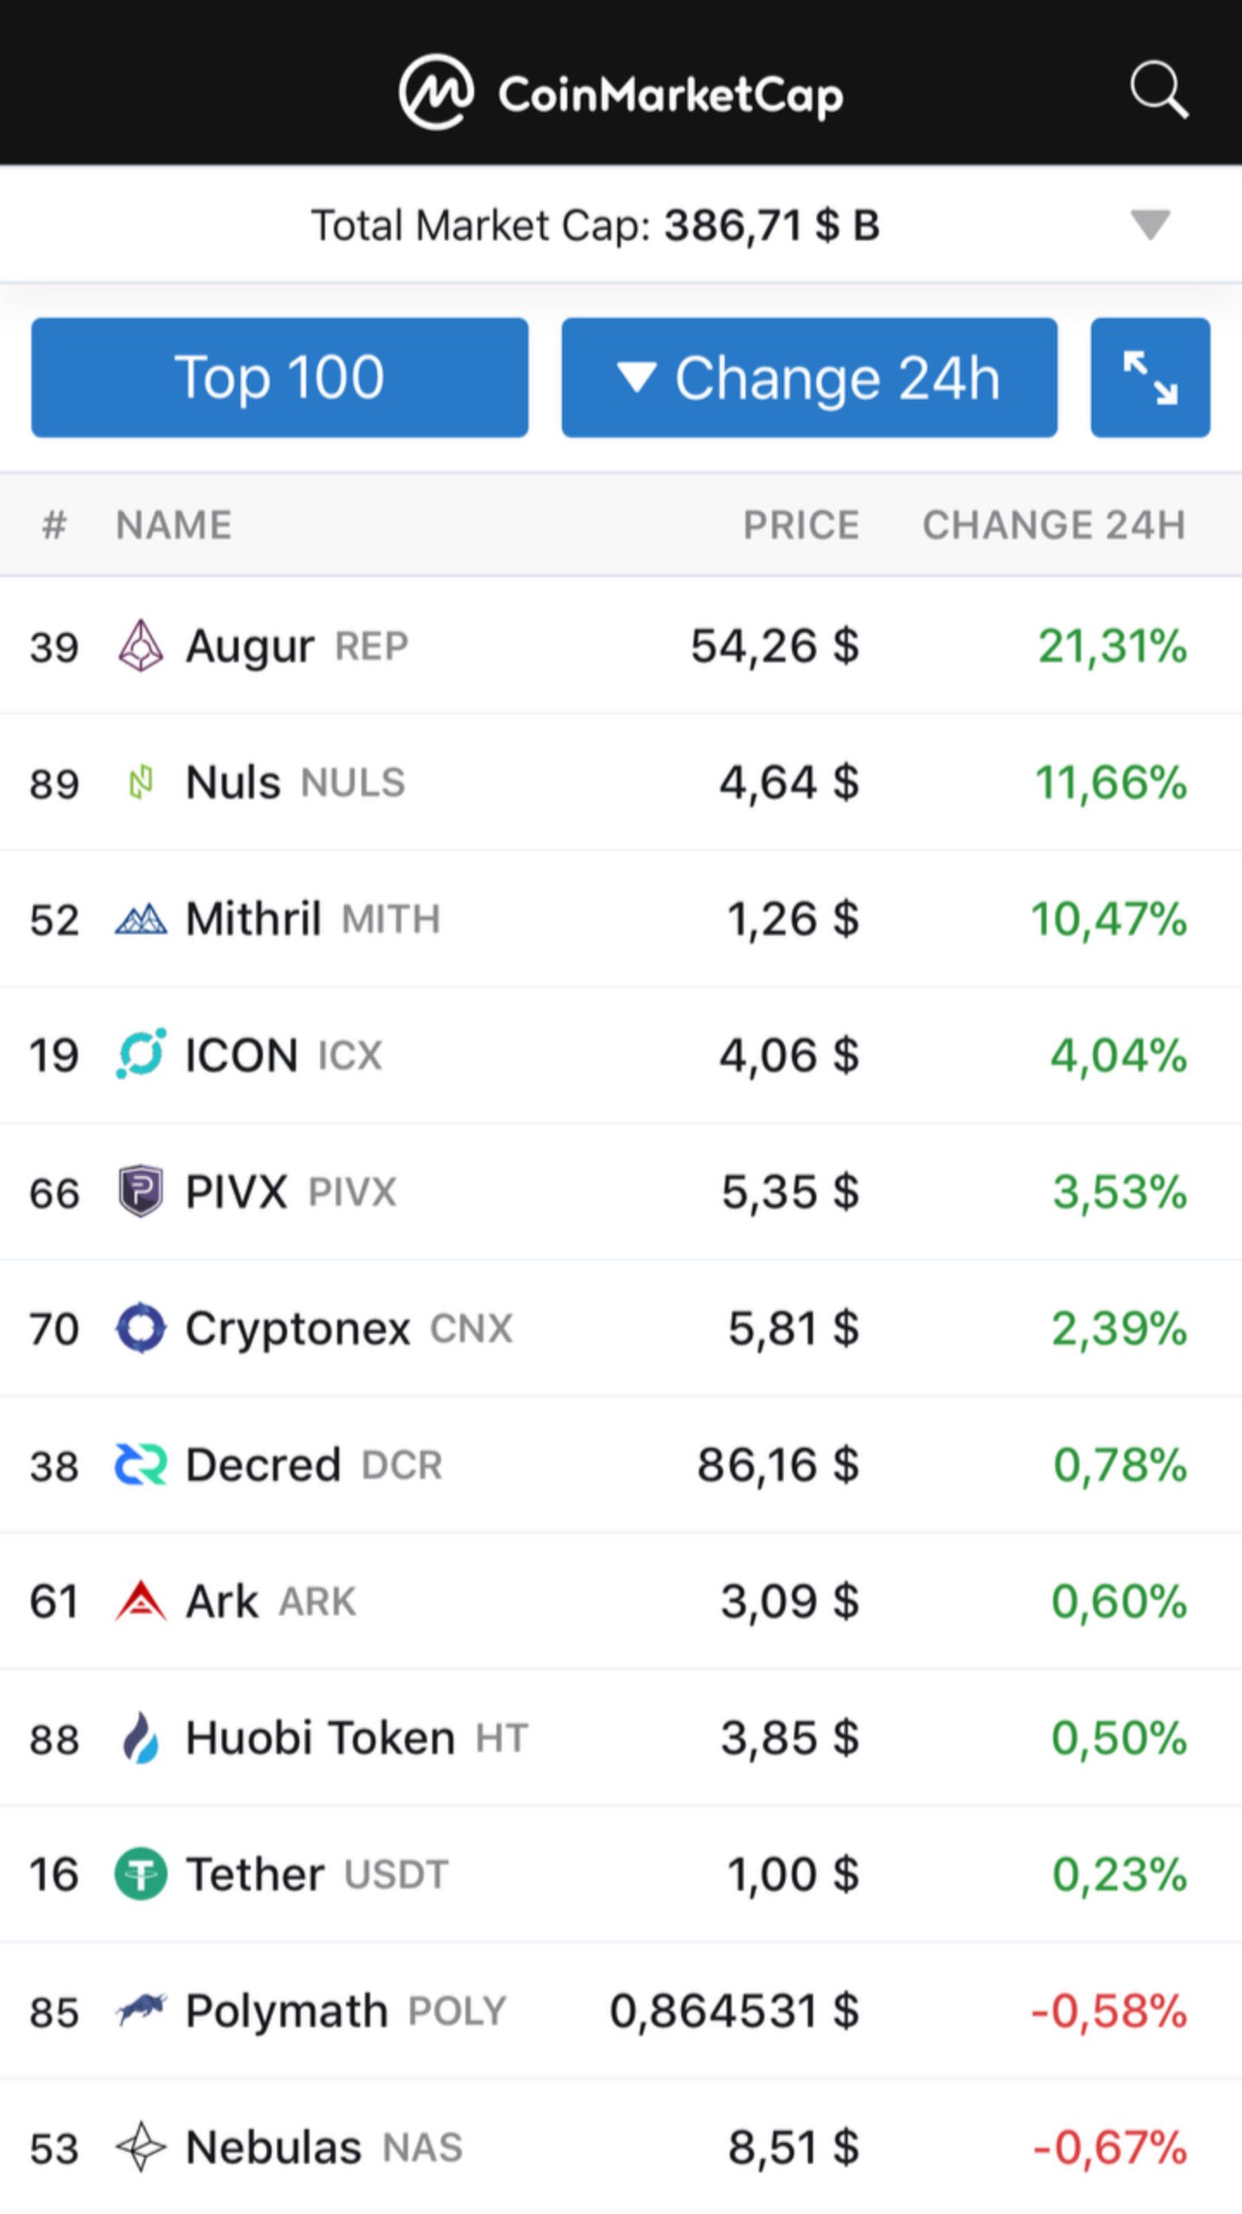Expand the Total Market Cap dropdown arrow
Viewport: 1242px width, 2214px height.
pyautogui.click(x=1149, y=224)
